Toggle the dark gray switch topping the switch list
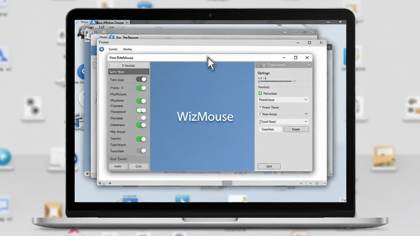The image size is (420, 236). [141, 79]
